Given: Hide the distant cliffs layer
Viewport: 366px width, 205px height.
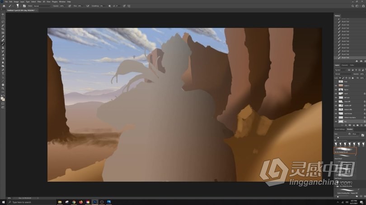Looking at the screenshot, I should coord(336,109).
